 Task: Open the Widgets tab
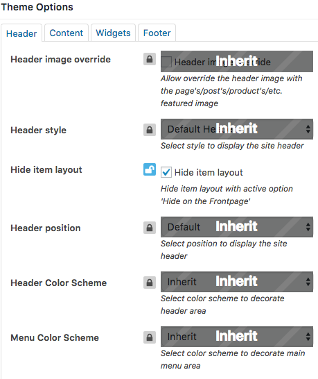coord(113,33)
